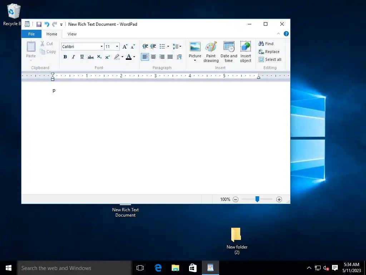Expand the Picture dropdown arrow

coord(195,61)
